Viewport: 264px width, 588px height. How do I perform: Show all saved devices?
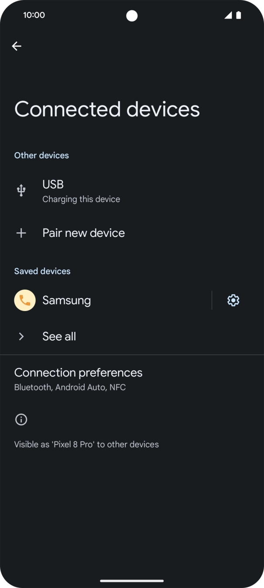(x=59, y=336)
